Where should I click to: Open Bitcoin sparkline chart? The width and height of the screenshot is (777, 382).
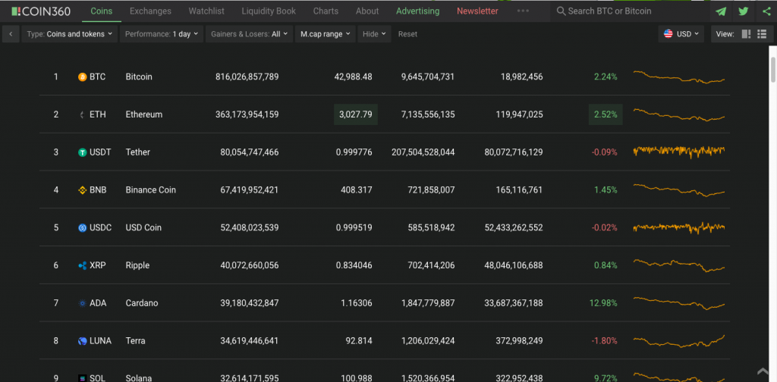coord(679,77)
